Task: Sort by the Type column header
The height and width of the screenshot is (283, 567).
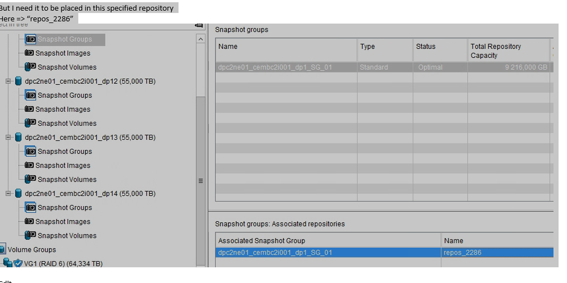Action: 384,47
